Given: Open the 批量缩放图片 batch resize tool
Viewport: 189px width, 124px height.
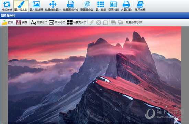Looking at the screenshot, I should tap(53, 6).
